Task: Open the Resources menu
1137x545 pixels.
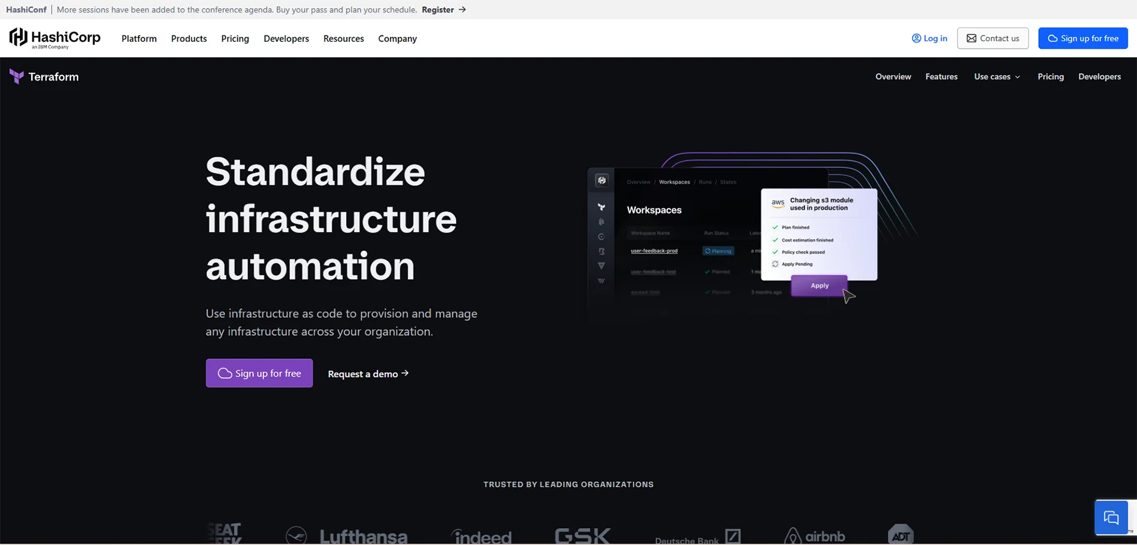Action: click(x=344, y=38)
